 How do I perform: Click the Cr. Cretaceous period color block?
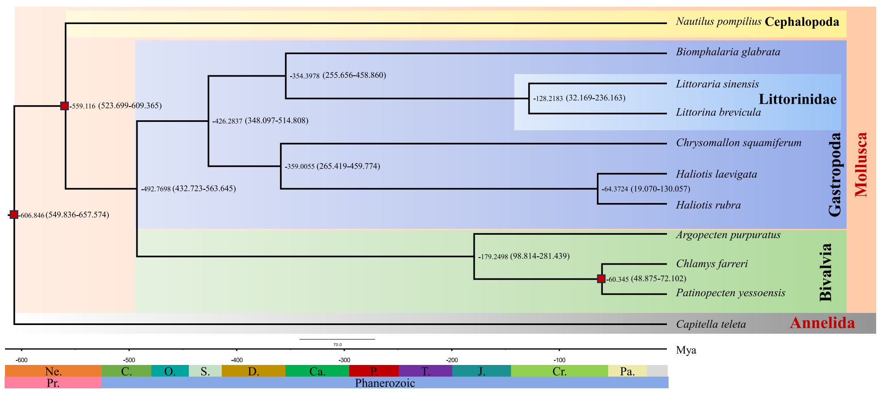pos(559,371)
